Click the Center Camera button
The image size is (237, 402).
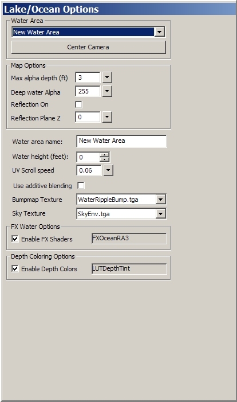(89, 47)
